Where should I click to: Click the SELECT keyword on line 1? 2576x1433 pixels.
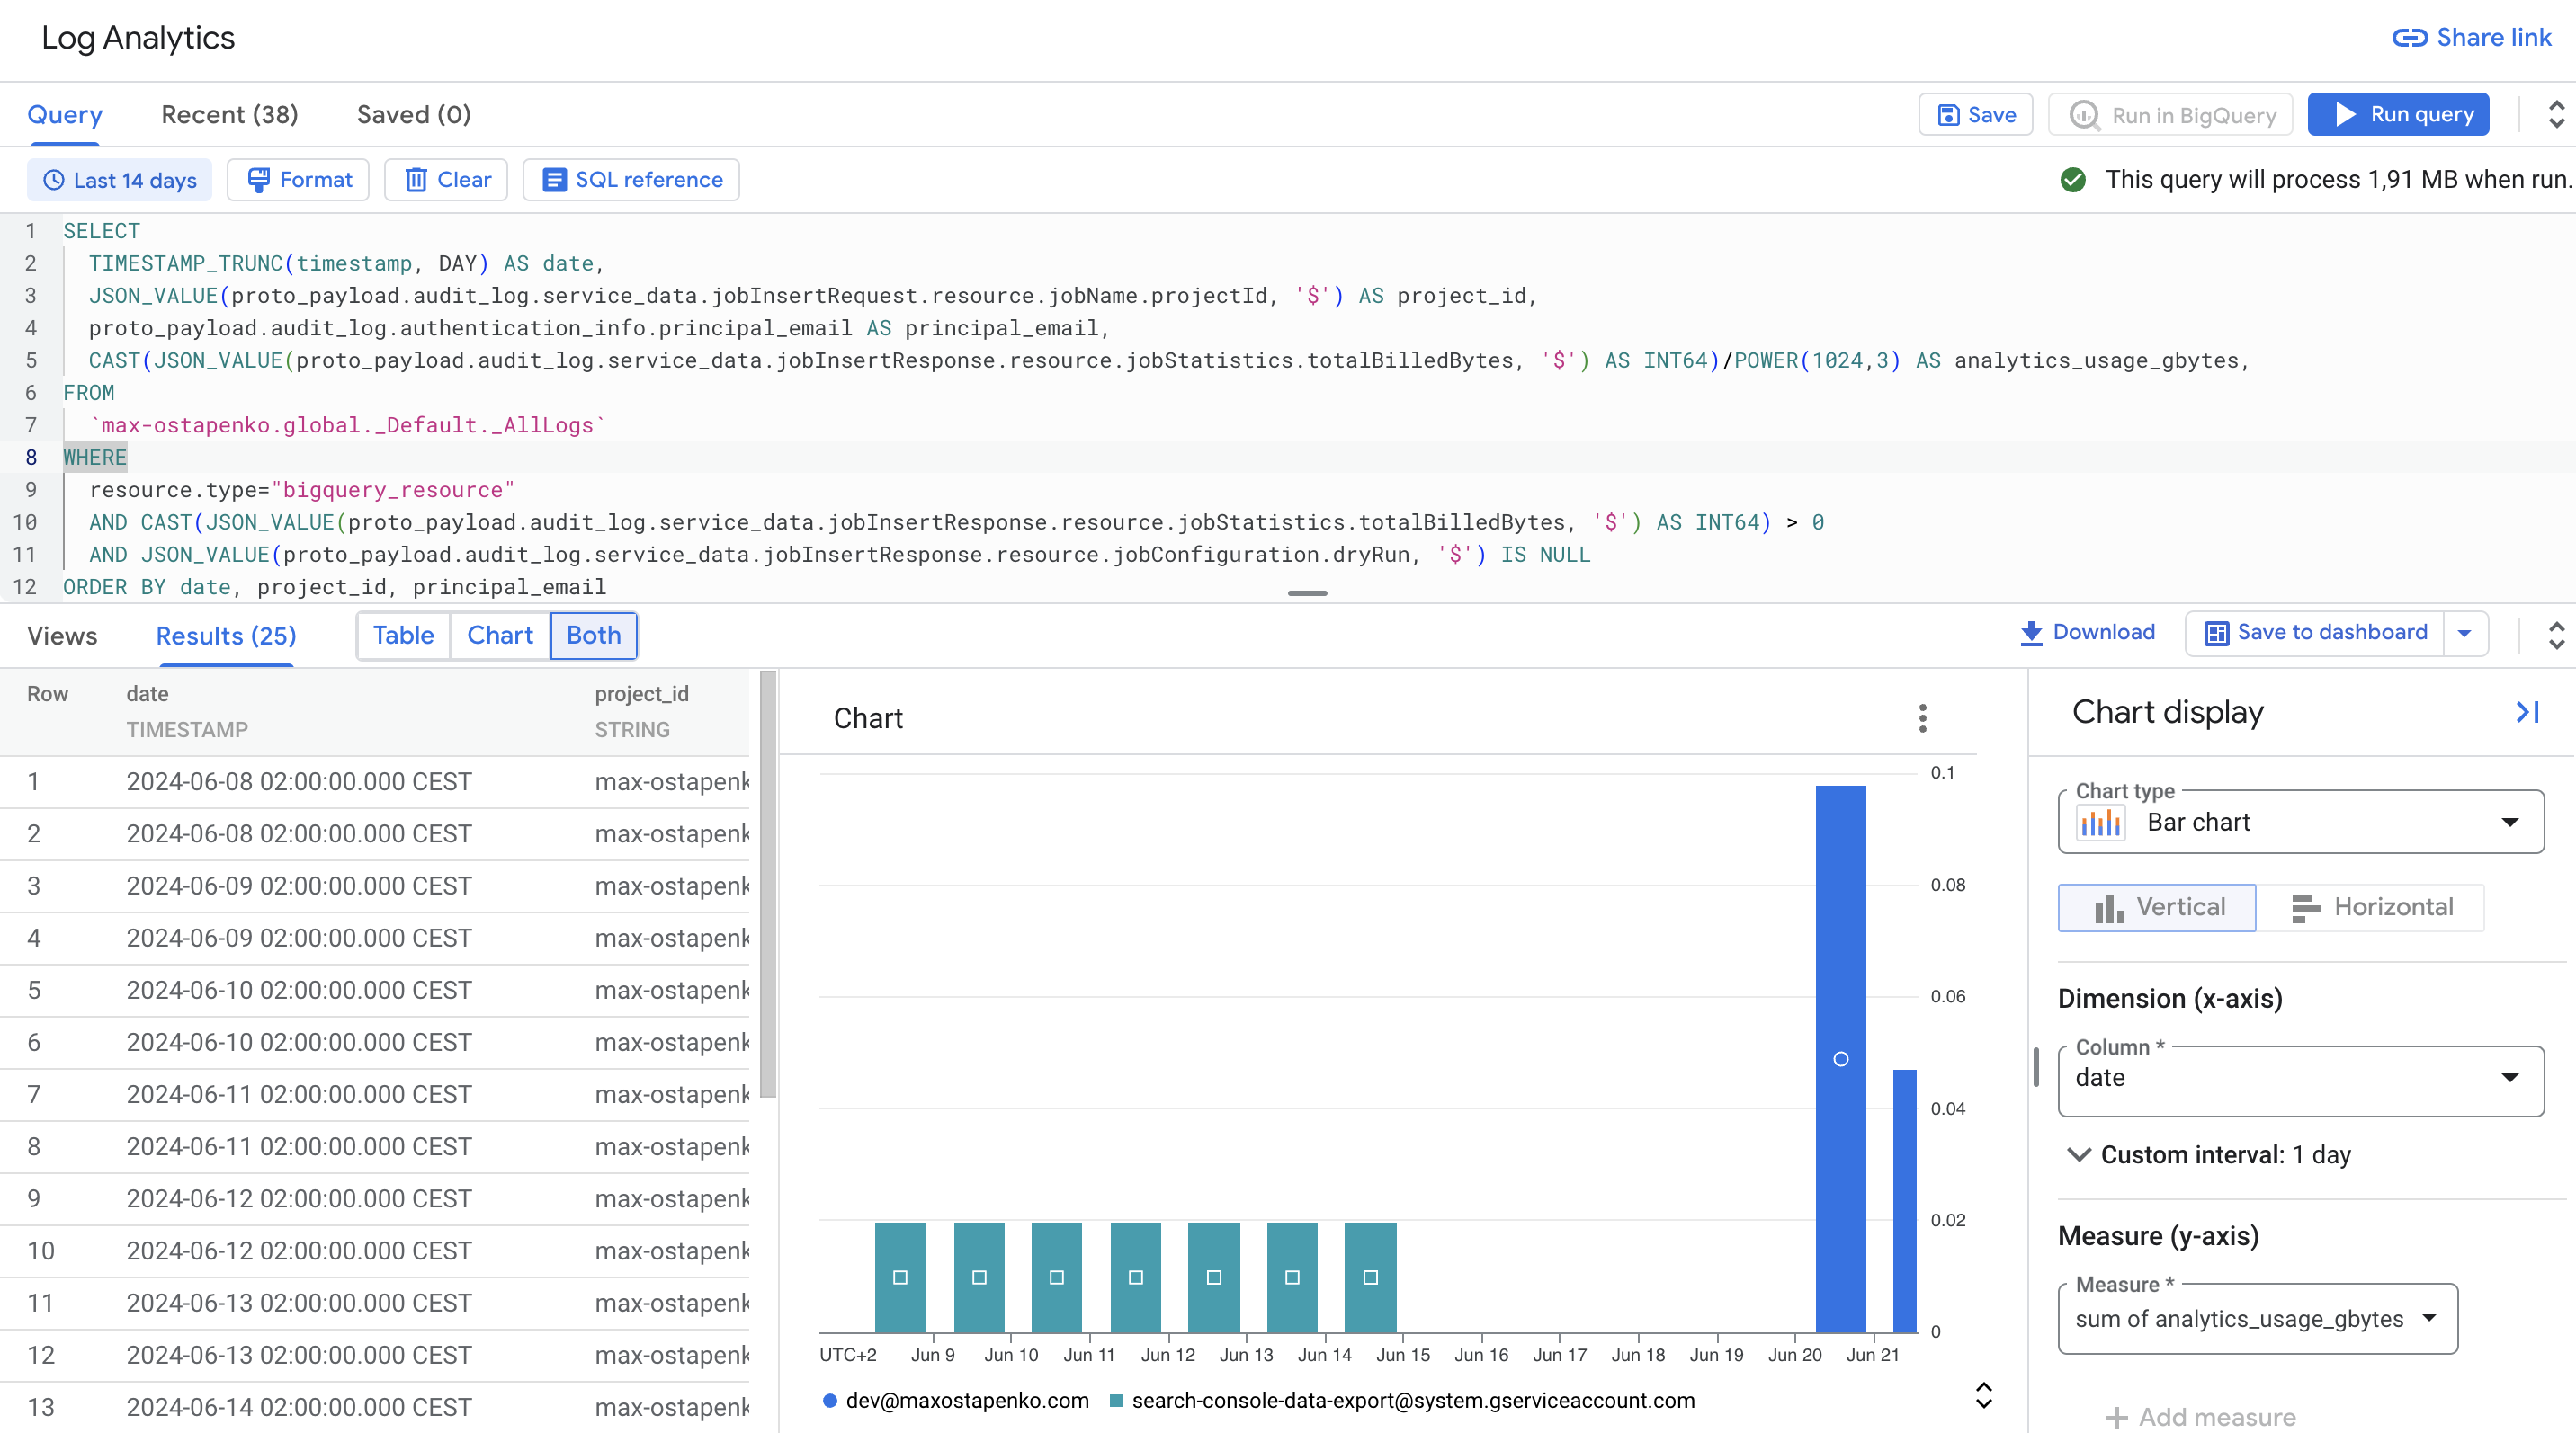point(101,231)
